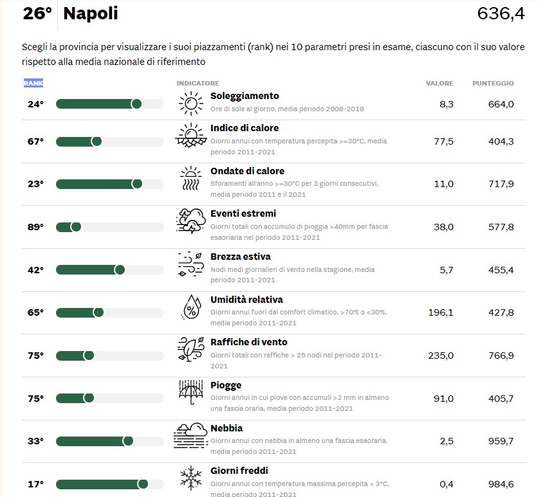The width and height of the screenshot is (538, 497).
Task: Click the Raffiche di vento leaf icon
Action: coord(190,349)
